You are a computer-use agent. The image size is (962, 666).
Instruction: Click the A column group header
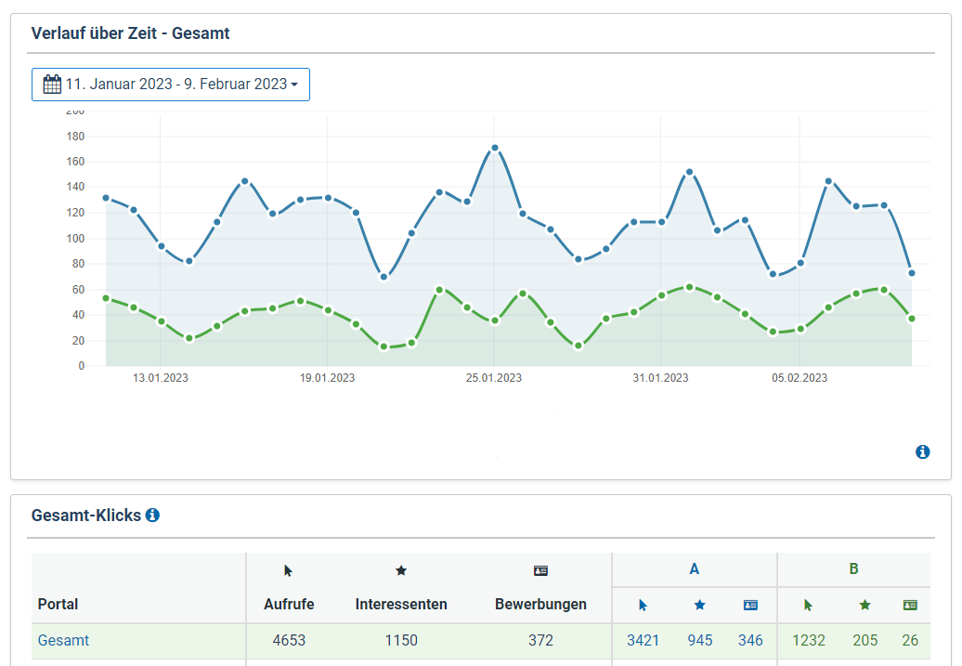point(694,569)
